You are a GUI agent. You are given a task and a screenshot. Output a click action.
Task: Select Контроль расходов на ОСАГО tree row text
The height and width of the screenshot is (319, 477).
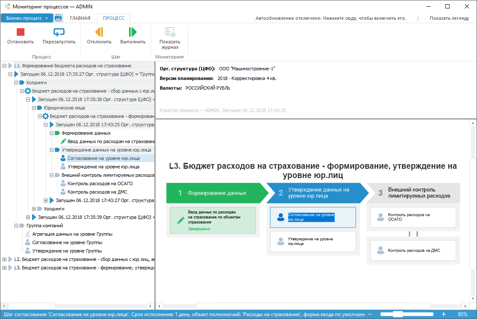[x=100, y=183]
